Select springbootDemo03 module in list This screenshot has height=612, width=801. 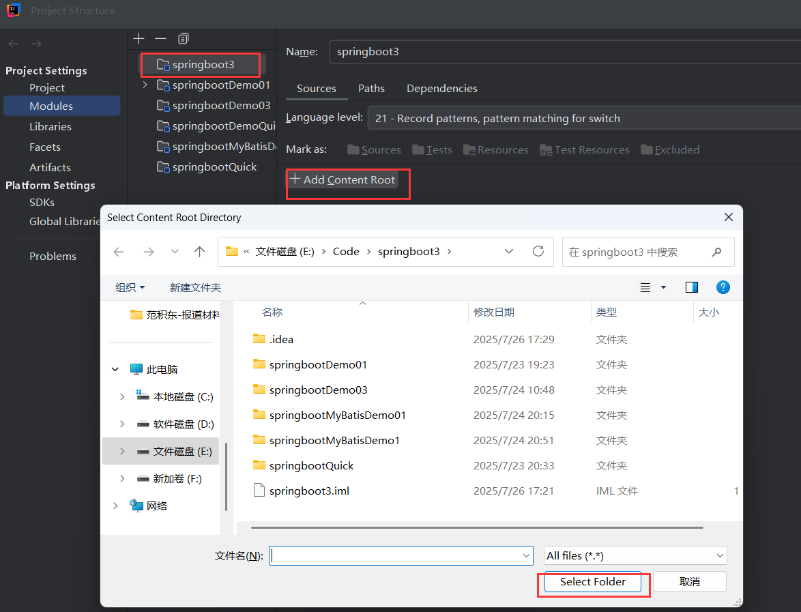[214, 105]
